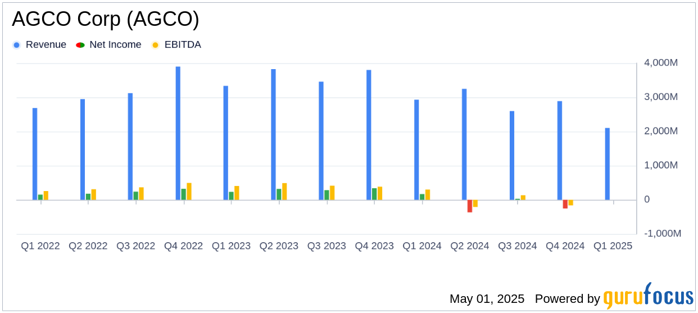Click the 4,000M y-axis value
Screen dimensions: 698x313
coord(661,63)
